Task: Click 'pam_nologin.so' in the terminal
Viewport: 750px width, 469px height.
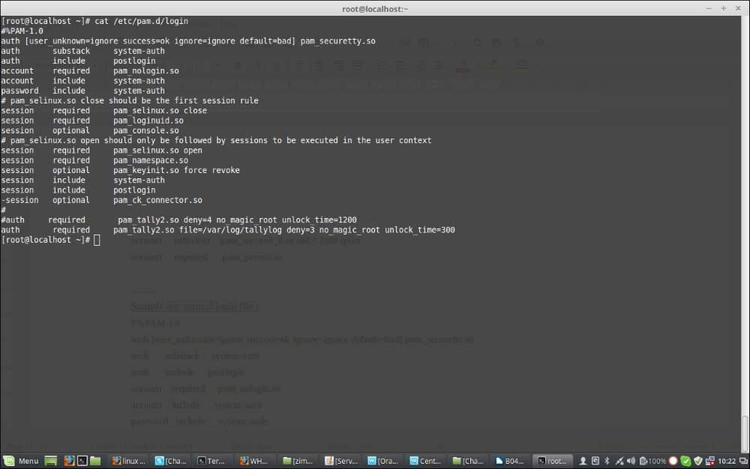Action: 146,70
